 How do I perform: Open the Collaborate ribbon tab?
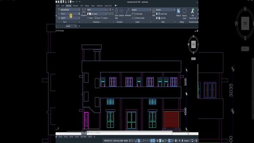point(100,6)
